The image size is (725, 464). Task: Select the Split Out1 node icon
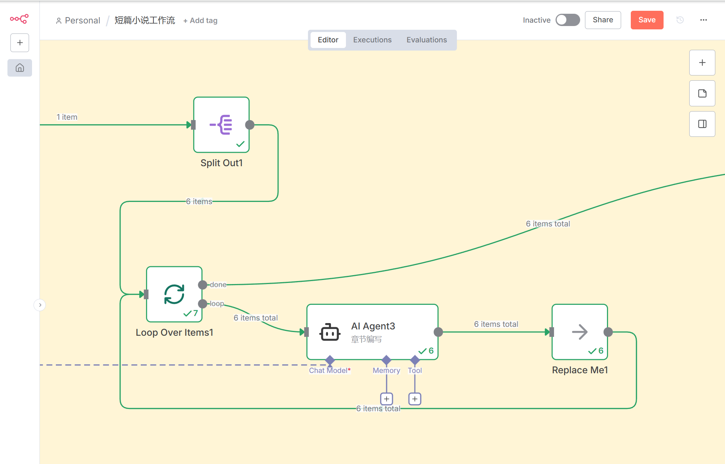[x=221, y=125]
